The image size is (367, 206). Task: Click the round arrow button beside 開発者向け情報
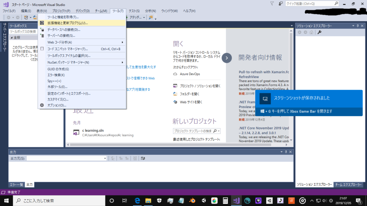pyautogui.click(x=227, y=58)
